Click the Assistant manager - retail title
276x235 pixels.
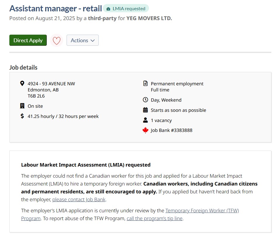(55, 8)
